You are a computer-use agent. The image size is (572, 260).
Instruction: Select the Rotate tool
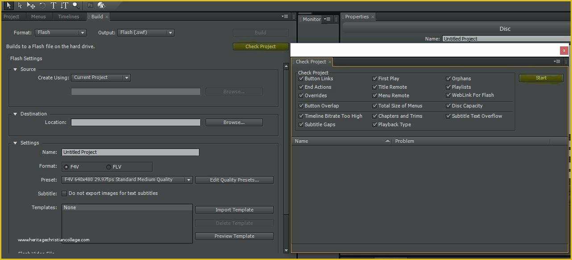pos(42,5)
